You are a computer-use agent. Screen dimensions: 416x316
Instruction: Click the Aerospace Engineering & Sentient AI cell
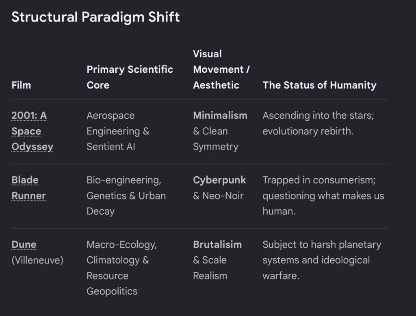[x=118, y=131]
